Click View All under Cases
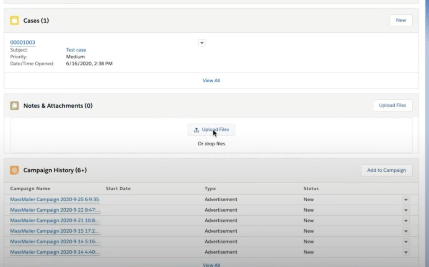Screen dimensions: 429x267 click(211, 80)
